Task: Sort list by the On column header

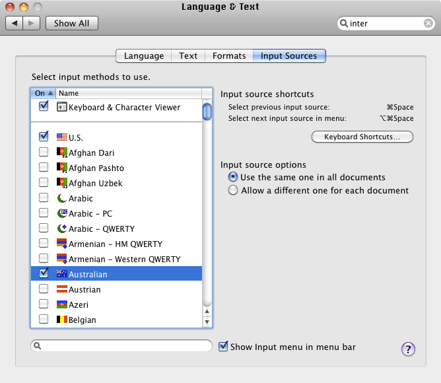Action: pos(42,94)
